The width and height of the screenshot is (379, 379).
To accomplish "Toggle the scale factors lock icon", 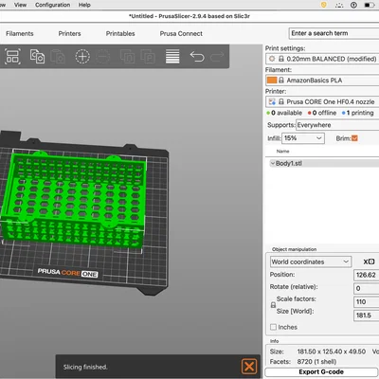I will 273,305.
